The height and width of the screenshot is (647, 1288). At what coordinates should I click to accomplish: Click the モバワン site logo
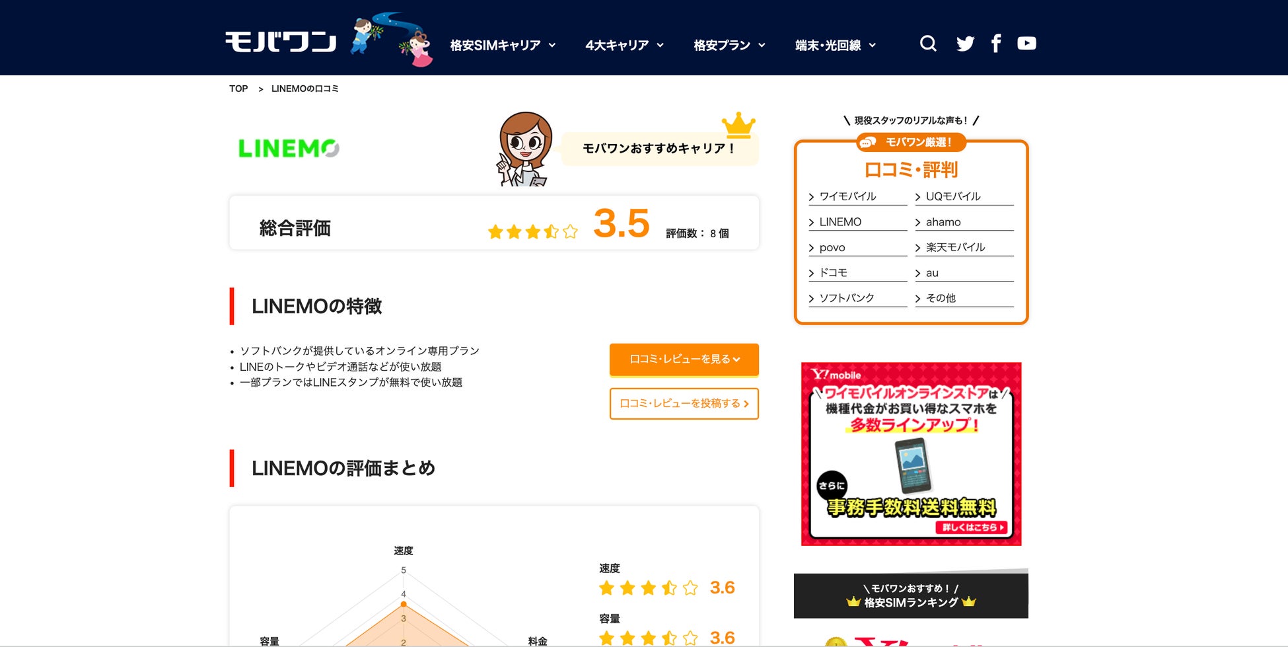[x=281, y=42]
